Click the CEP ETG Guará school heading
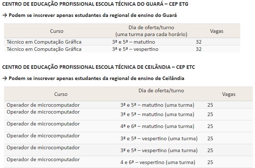The height and width of the screenshot is (168, 255). click(x=95, y=4)
